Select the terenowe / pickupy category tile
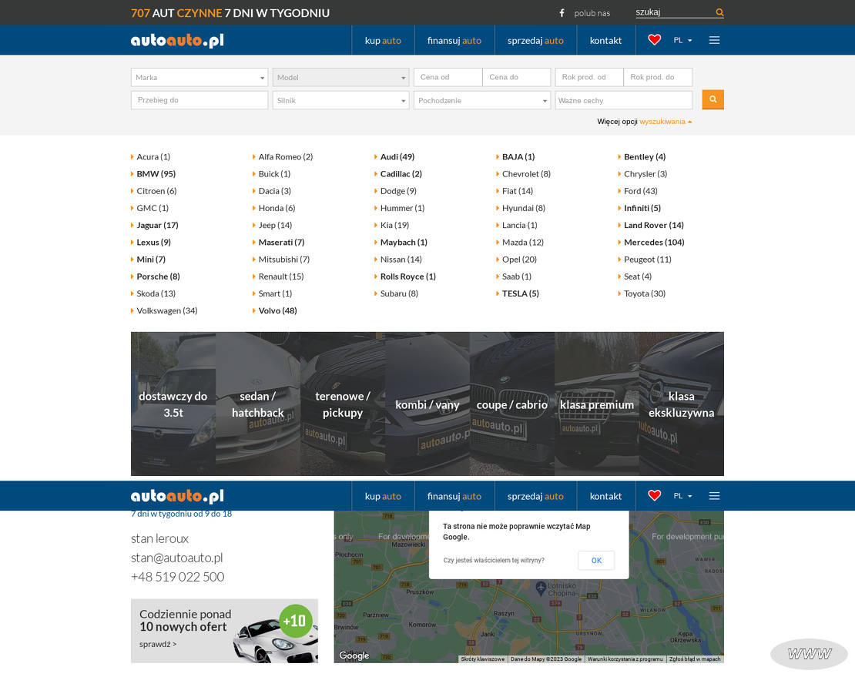855x677 pixels. pyautogui.click(x=343, y=404)
